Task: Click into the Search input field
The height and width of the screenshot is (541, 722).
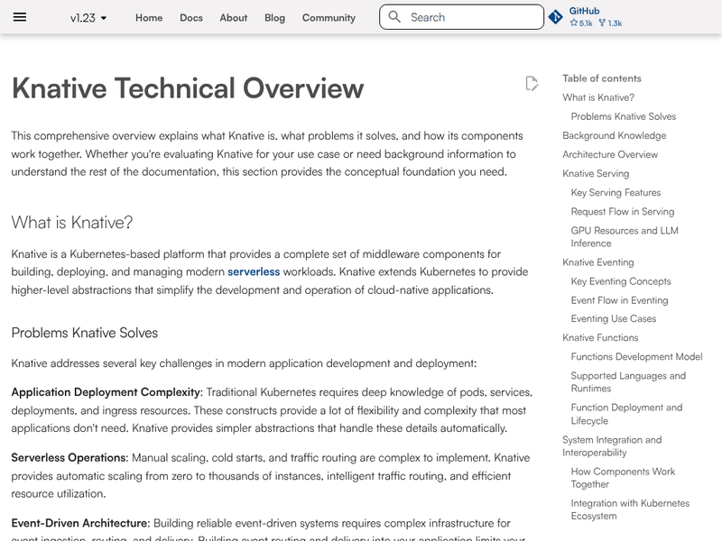Action: (x=461, y=17)
